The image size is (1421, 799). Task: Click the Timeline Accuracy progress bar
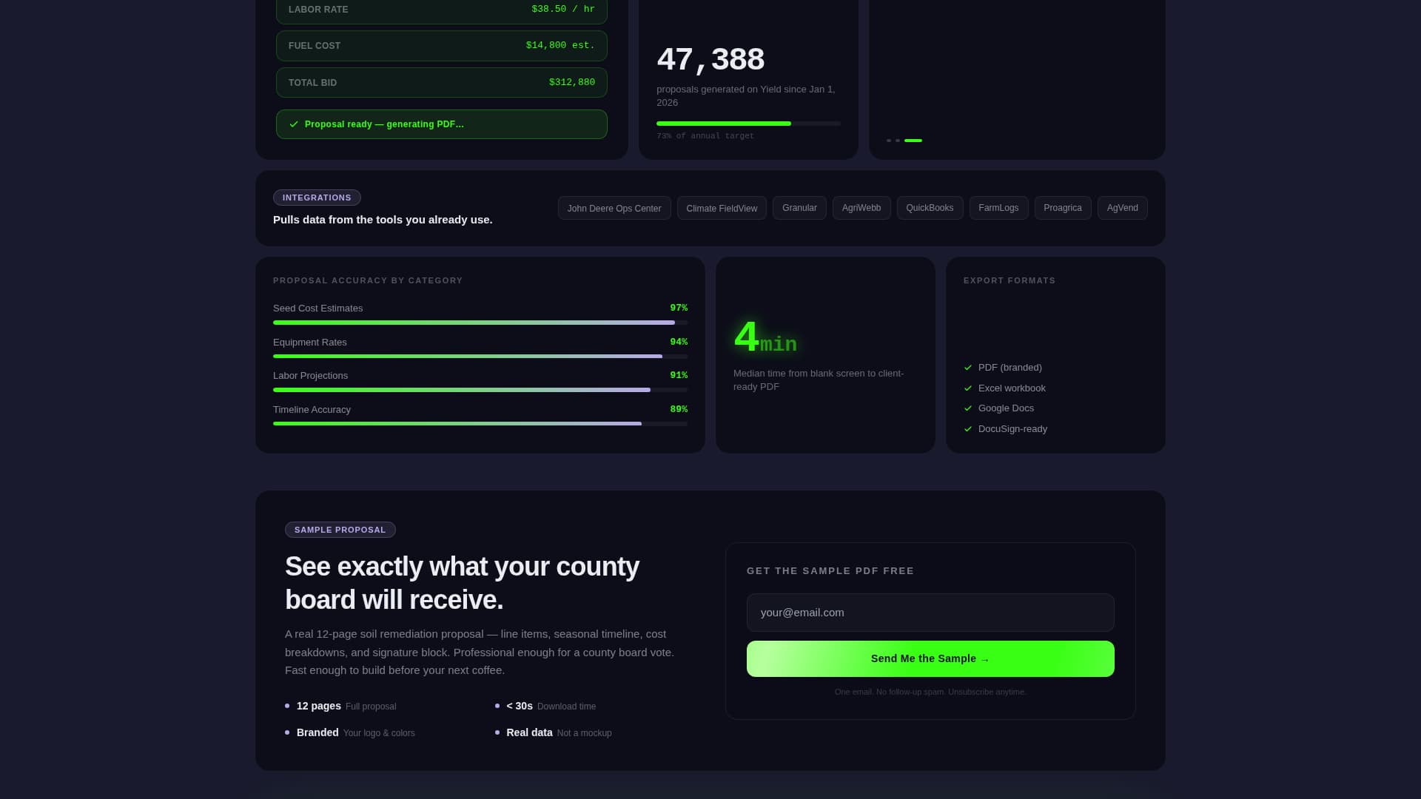[x=480, y=424]
